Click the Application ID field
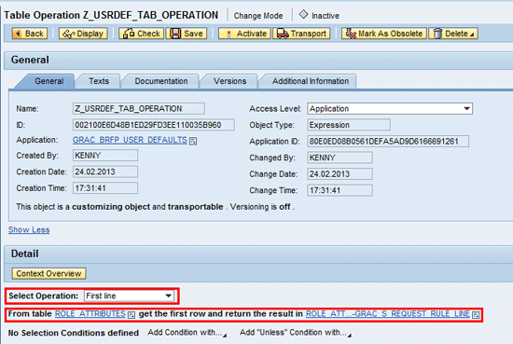 pyautogui.click(x=388, y=142)
